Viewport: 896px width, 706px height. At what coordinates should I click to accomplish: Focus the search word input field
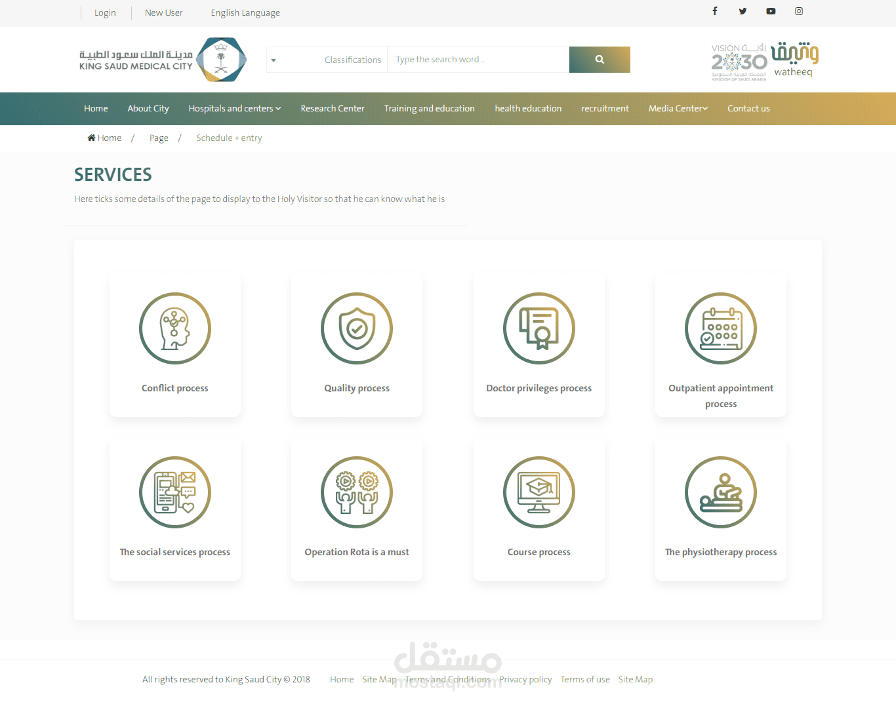coord(479,60)
